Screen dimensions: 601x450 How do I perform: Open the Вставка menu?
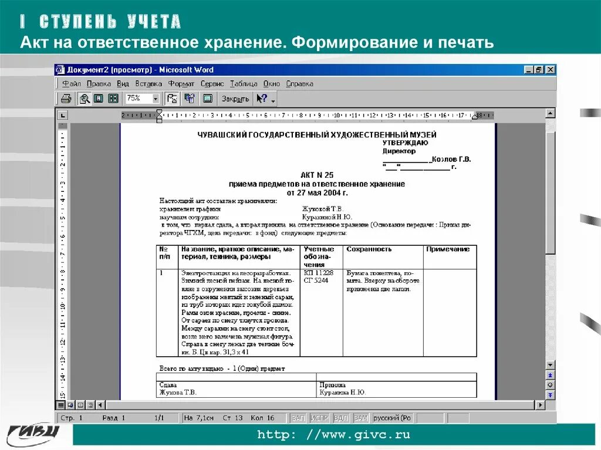[x=148, y=83]
